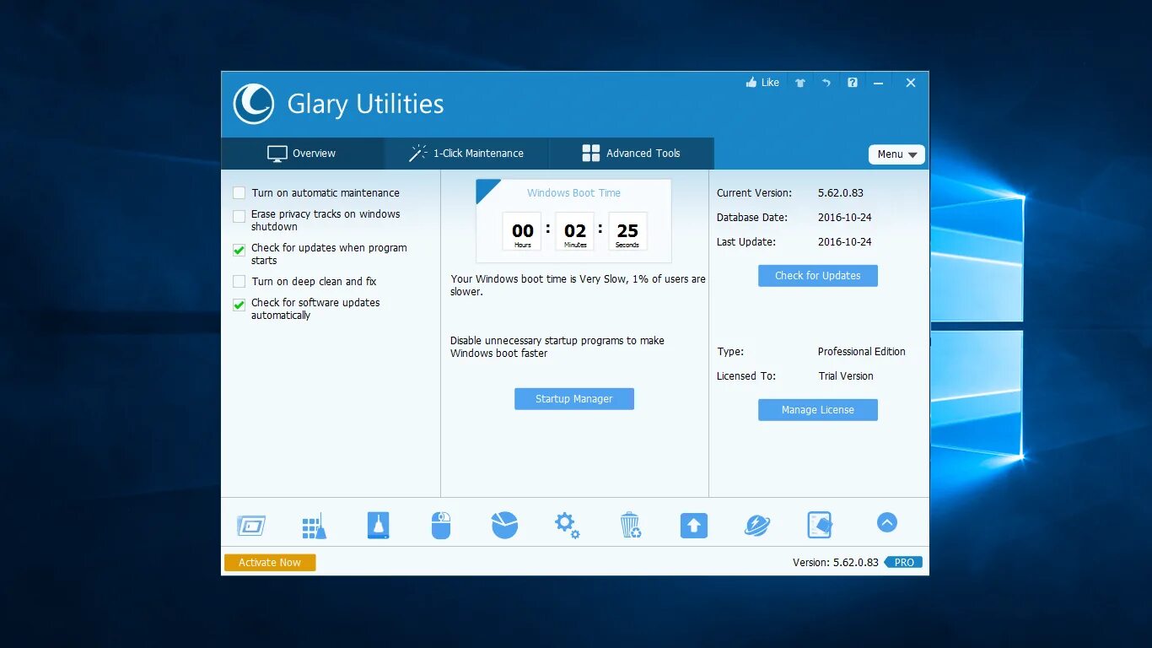Screen dimensions: 1152x648
Task: Expand the bottom toolbar with circular up-chevron
Action: click(886, 522)
